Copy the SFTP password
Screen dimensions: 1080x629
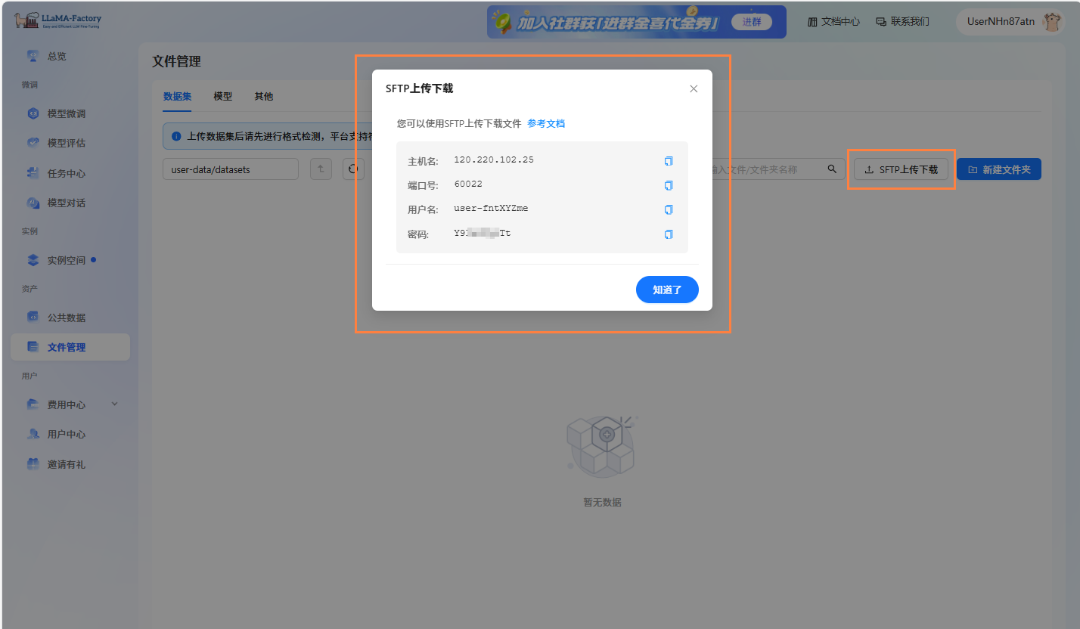point(668,234)
